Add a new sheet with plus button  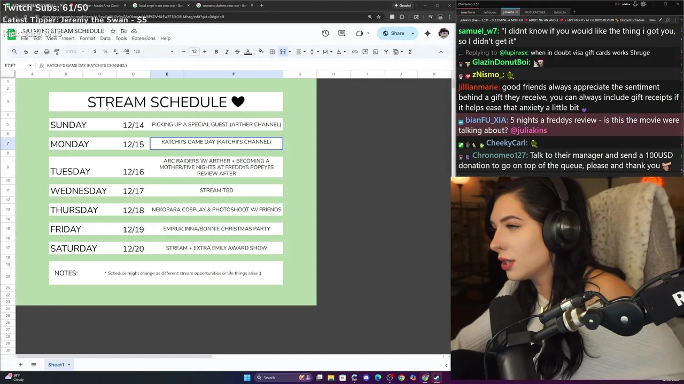coord(20,365)
